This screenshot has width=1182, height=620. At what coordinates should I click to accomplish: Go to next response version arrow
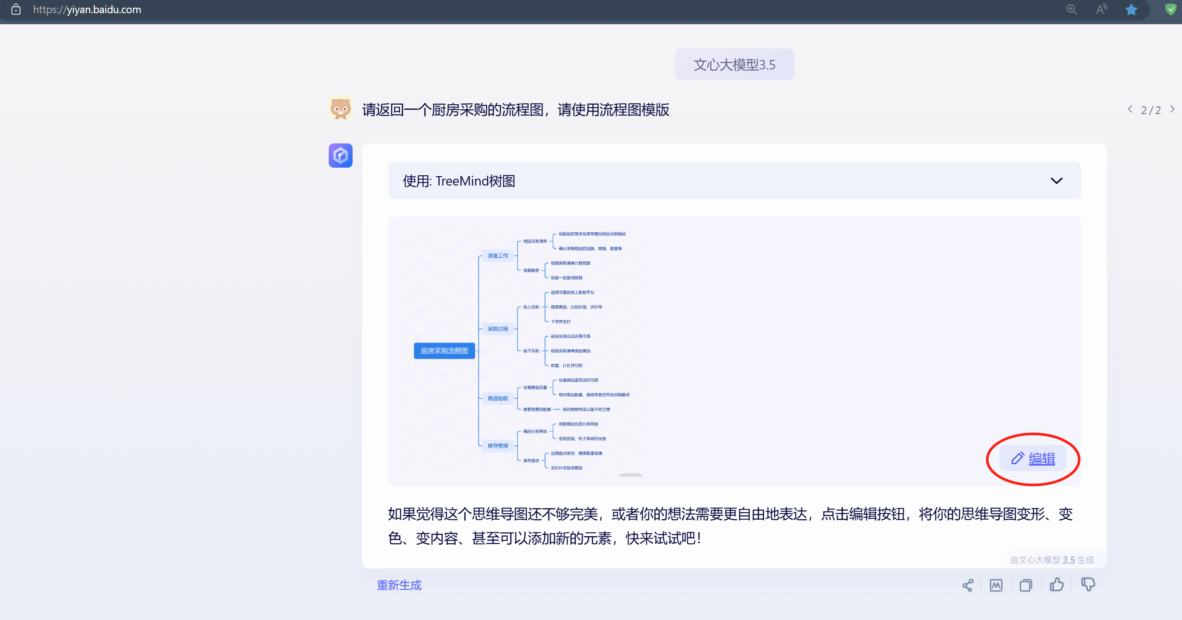pyautogui.click(x=1172, y=109)
